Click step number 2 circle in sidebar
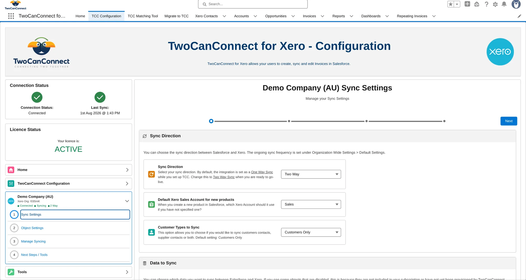 [14, 228]
